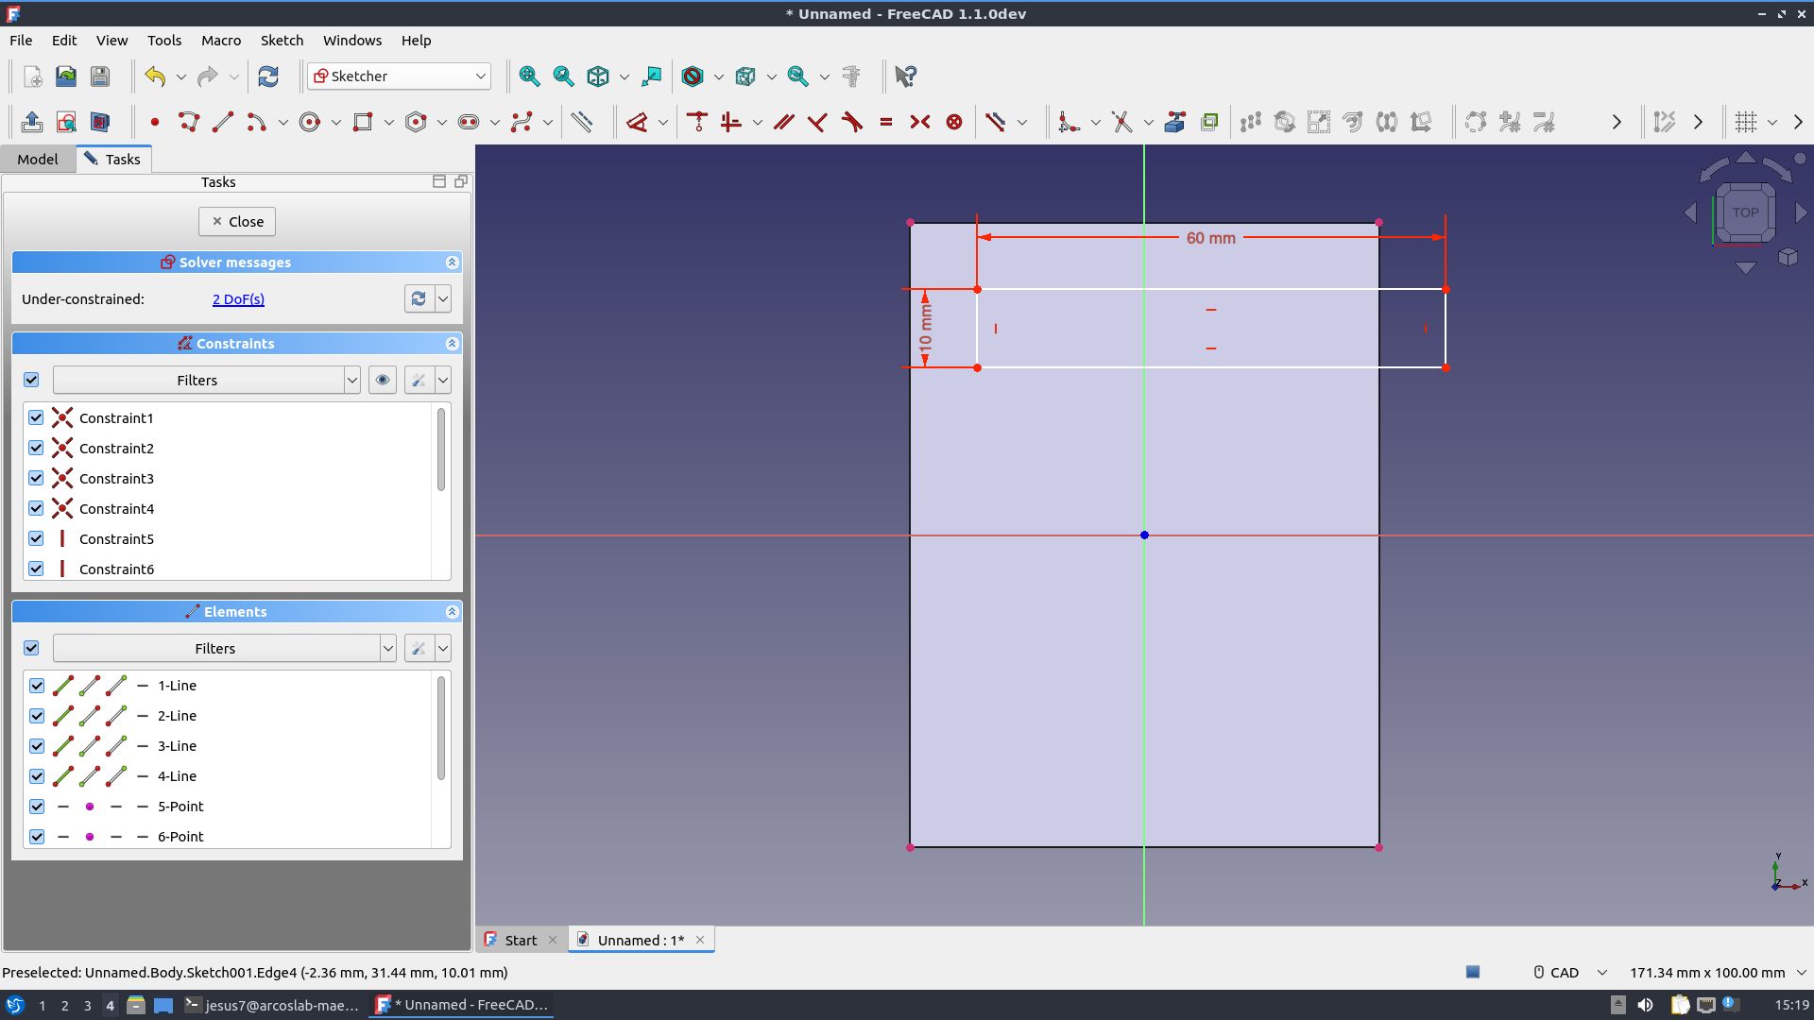Collapse the Solver messages section
The width and height of the screenshot is (1814, 1020).
pos(452,263)
